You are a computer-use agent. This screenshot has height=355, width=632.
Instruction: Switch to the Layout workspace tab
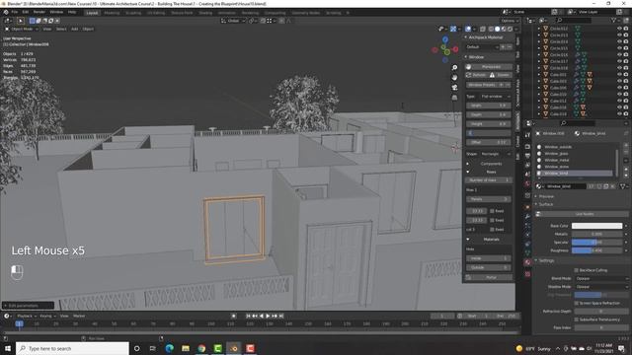(x=92, y=13)
